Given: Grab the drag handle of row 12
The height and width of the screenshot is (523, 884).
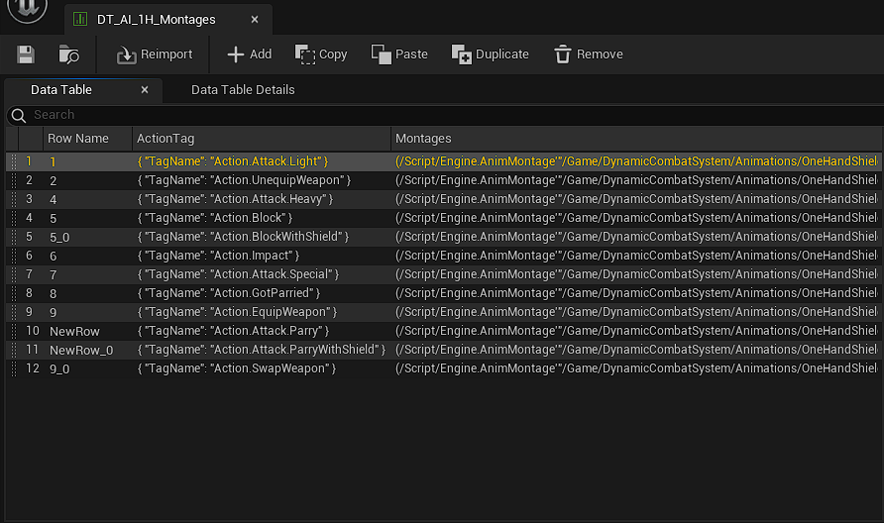Looking at the screenshot, I should (x=13, y=368).
